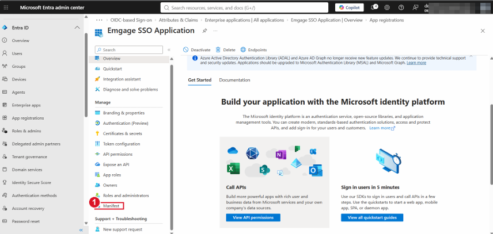
Task: Open Expose an API
Action: (x=116, y=164)
